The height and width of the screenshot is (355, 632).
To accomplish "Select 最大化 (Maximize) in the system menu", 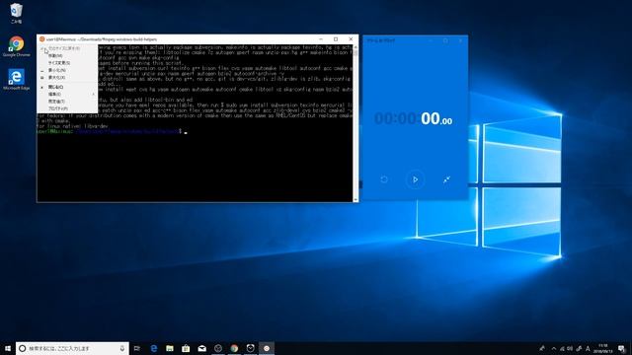I will coord(67,77).
